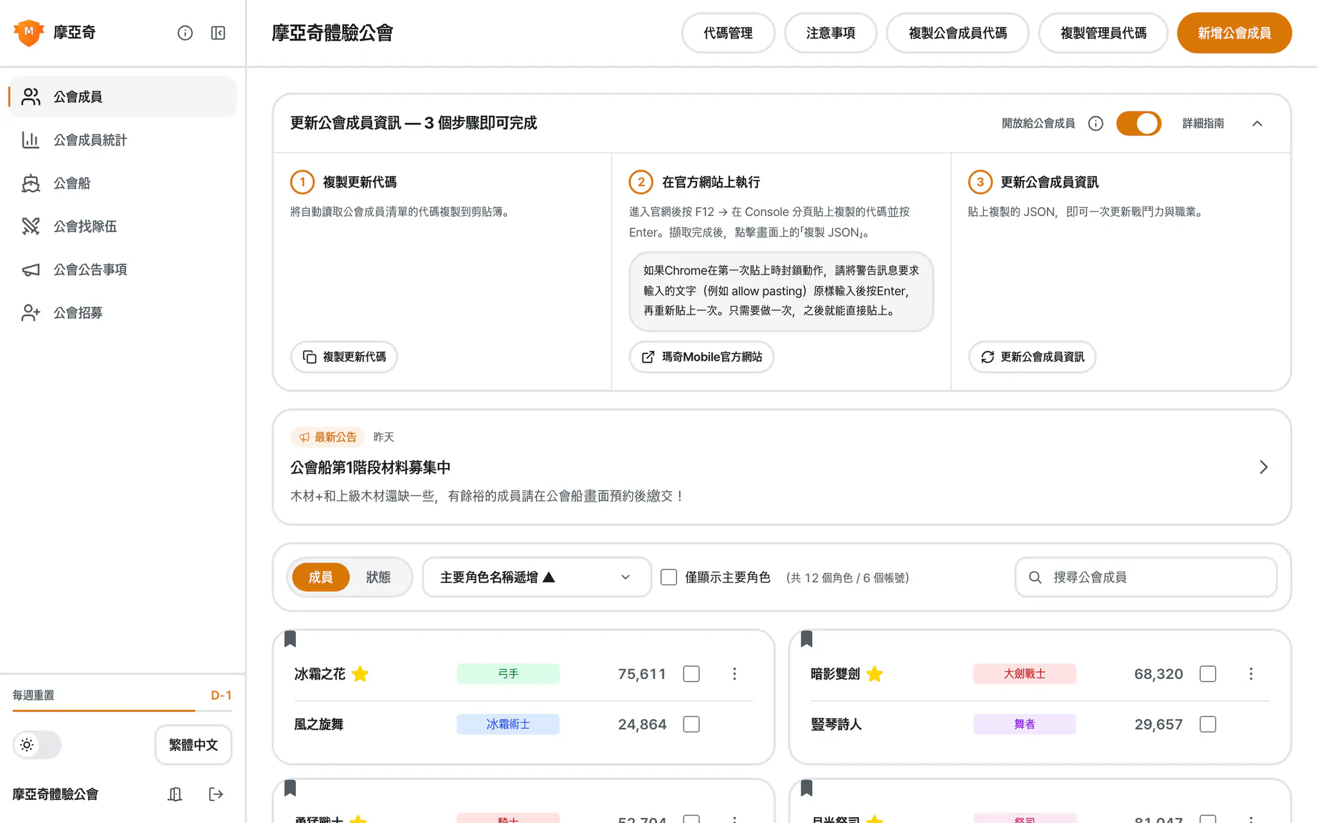Click the bookmark icon on 冰霜之花 card
The height and width of the screenshot is (823, 1317).
point(290,638)
